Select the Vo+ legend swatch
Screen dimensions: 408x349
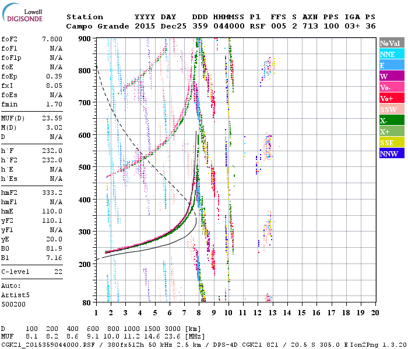click(392, 98)
